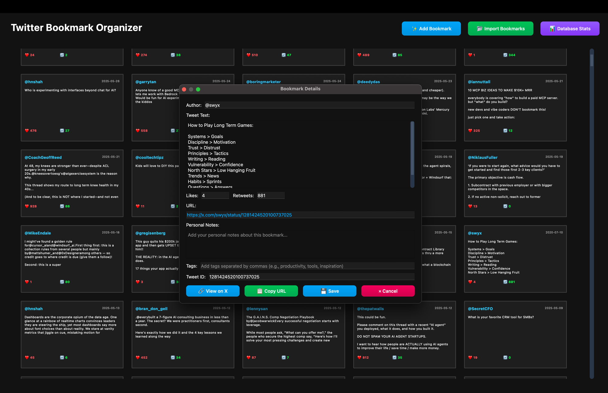Image resolution: width=608 pixels, height=393 pixels.
Task: Click the Add Bookmark button
Action: (431, 29)
